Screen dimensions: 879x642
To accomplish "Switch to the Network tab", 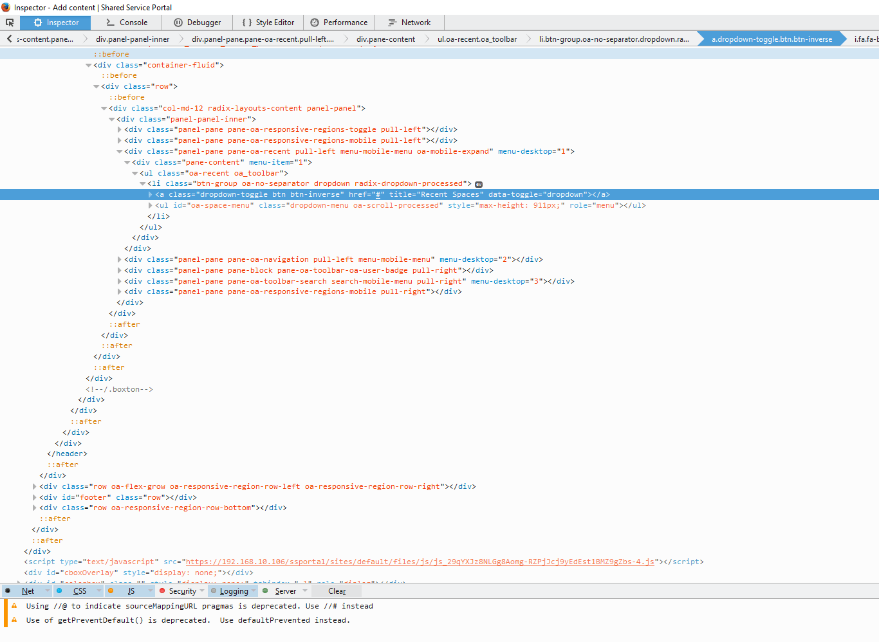I will tap(409, 23).
